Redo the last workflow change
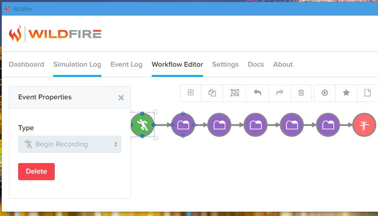This screenshot has height=216, width=378. pos(279,93)
